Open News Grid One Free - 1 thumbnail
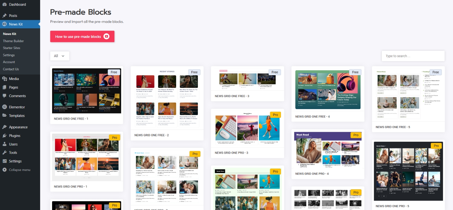The height and width of the screenshot is (210, 453). click(87, 91)
